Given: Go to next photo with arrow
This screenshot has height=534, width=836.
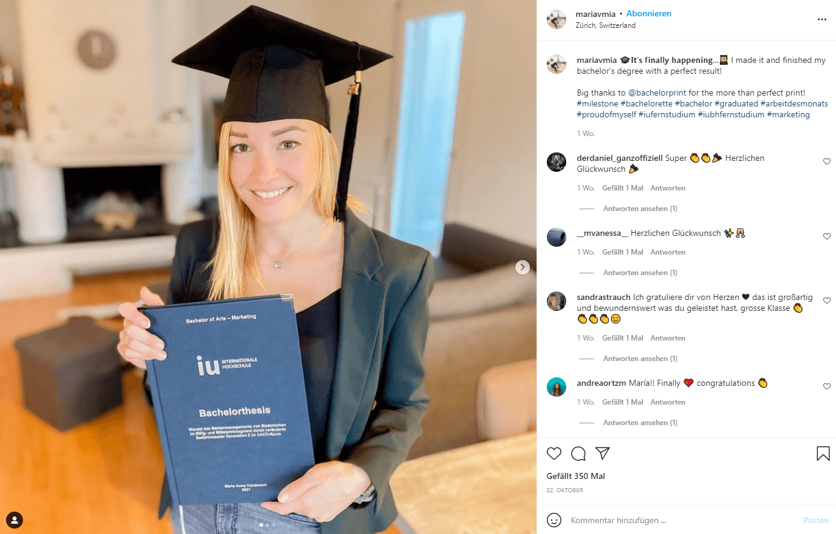Looking at the screenshot, I should (x=523, y=267).
